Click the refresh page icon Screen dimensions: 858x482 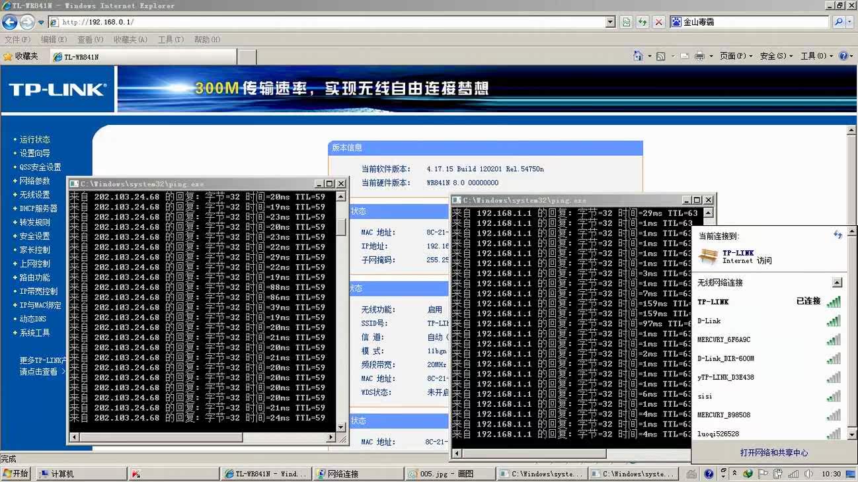point(642,22)
